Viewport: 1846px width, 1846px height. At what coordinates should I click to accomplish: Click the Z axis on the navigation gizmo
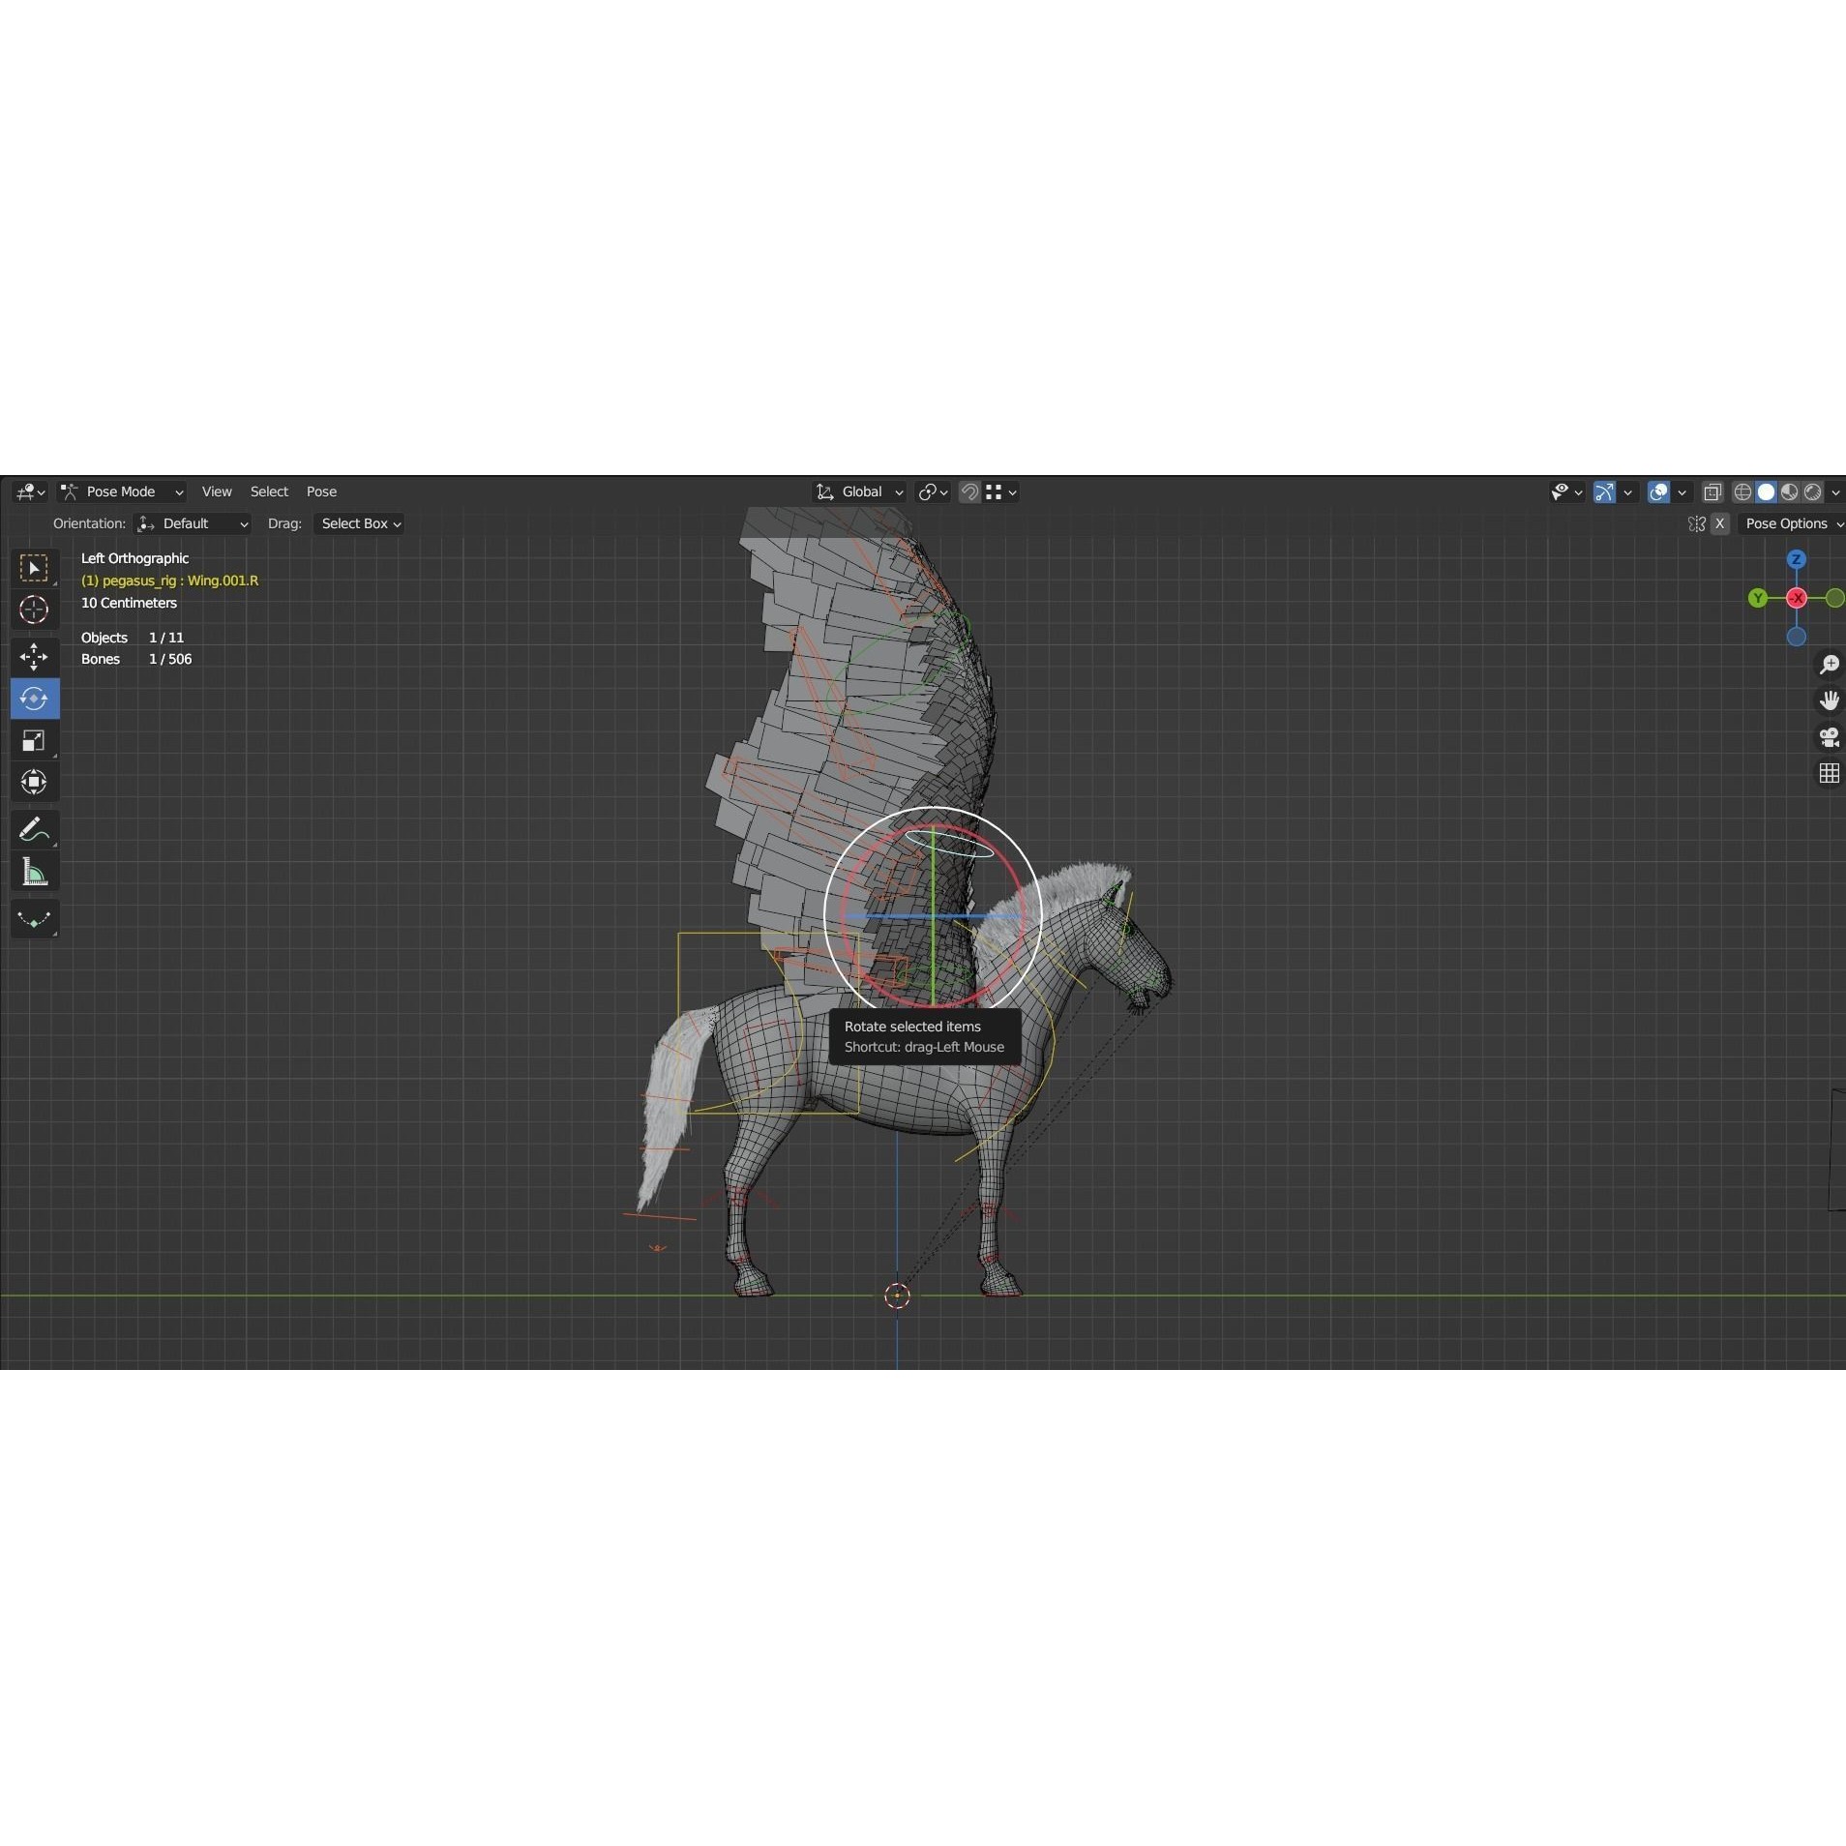pyautogui.click(x=1796, y=558)
